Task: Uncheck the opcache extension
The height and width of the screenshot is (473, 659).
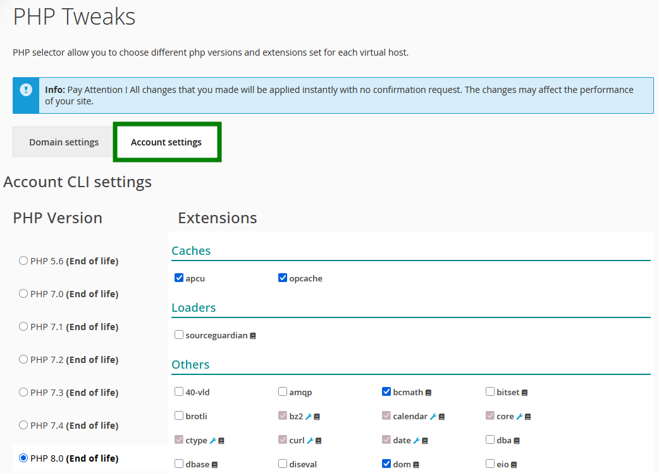Action: click(283, 278)
